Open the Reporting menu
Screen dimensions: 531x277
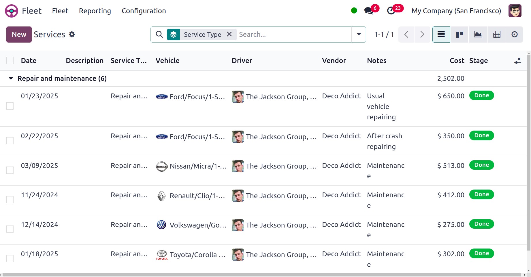(x=95, y=11)
